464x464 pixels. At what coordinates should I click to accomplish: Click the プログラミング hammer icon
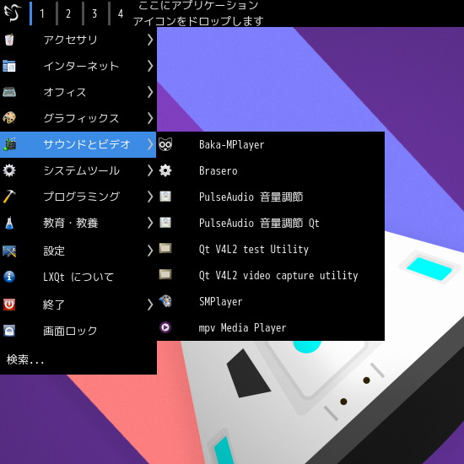(x=9, y=197)
